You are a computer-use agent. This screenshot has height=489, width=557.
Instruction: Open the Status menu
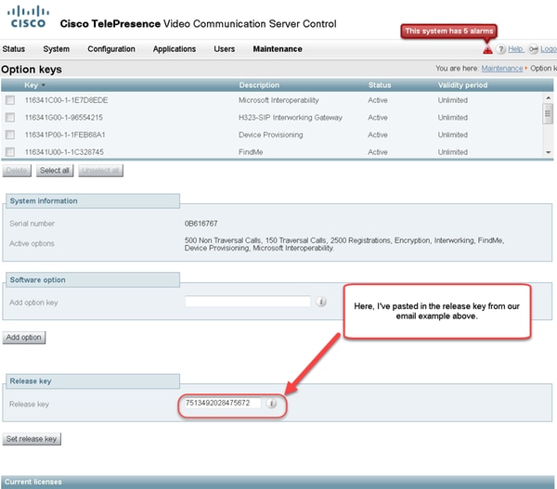[14, 49]
